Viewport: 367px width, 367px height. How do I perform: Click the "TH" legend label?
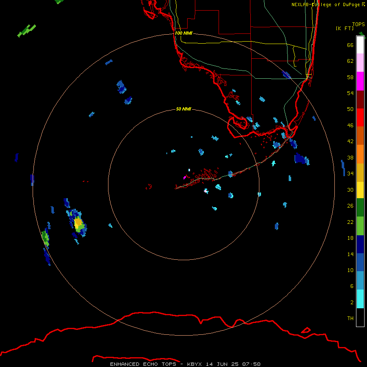[350, 318]
